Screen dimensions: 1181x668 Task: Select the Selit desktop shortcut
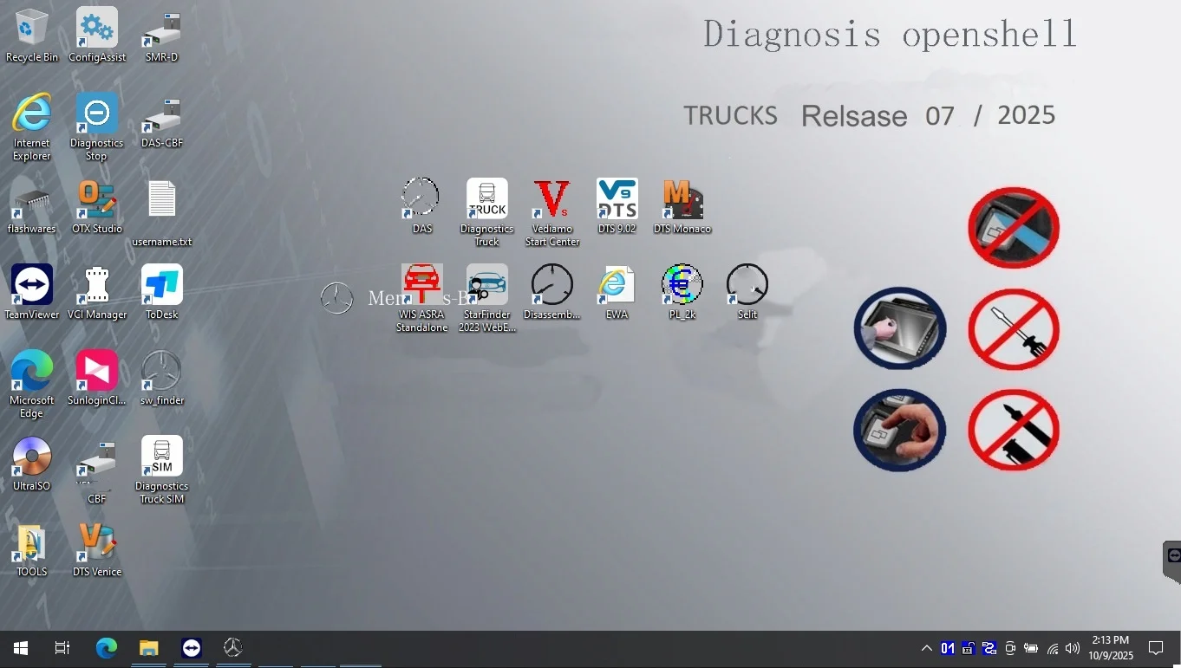pos(747,293)
